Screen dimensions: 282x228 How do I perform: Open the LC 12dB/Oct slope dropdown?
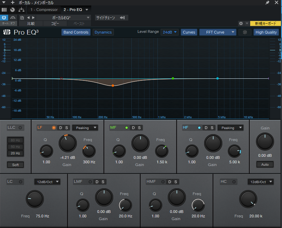click(x=47, y=182)
